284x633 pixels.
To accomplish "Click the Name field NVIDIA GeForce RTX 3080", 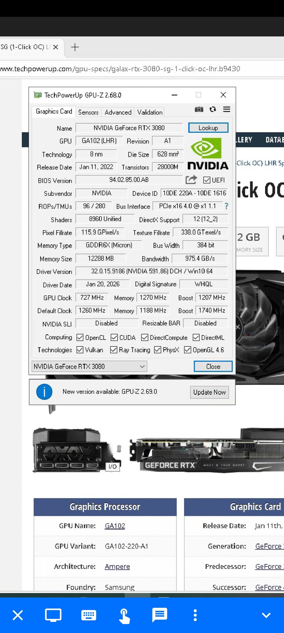I will tap(129, 128).
